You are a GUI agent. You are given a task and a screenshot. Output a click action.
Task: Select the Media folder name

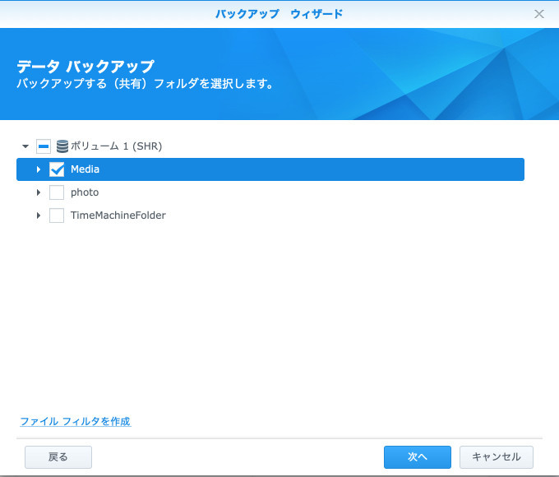85,169
